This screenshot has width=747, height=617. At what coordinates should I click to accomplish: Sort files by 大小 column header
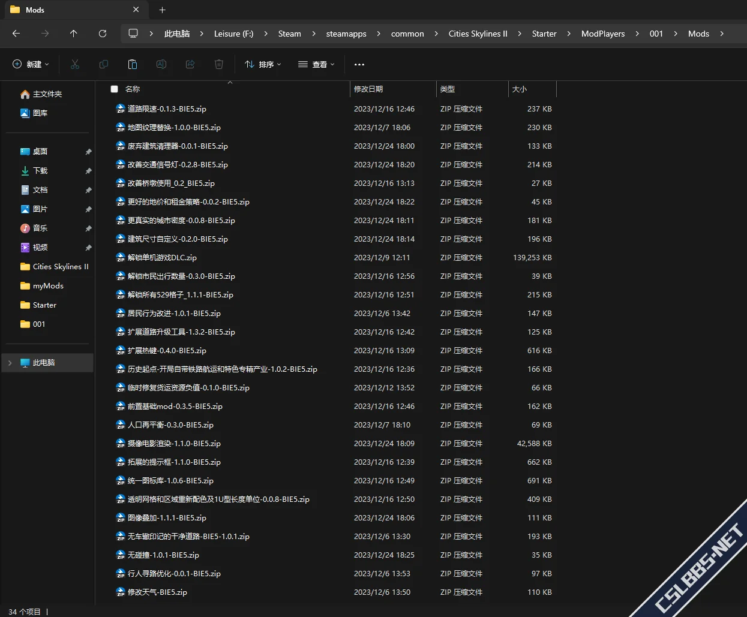click(x=520, y=89)
